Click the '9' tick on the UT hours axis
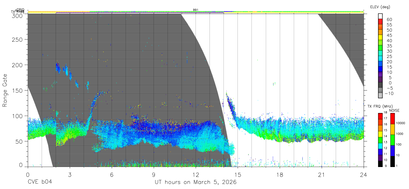The image size is (409, 189). [154, 174]
